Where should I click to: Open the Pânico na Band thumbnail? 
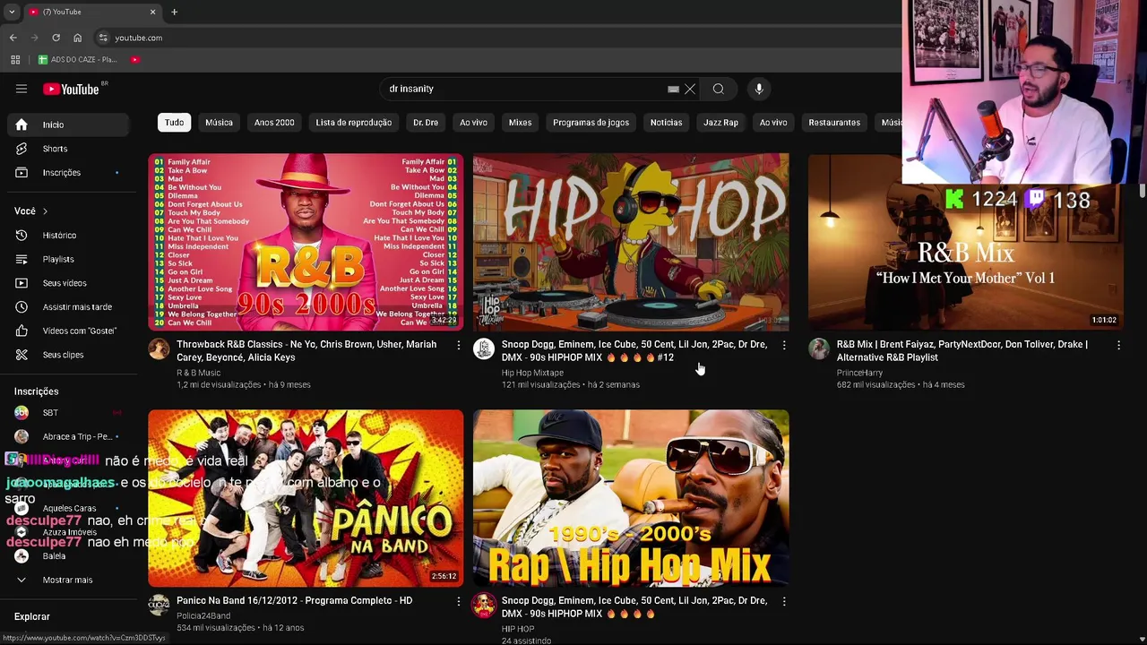[x=306, y=498]
